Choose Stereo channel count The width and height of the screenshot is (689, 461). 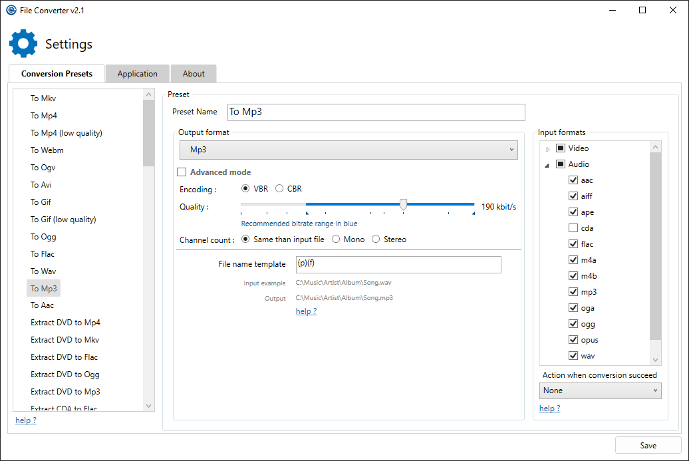coord(374,239)
